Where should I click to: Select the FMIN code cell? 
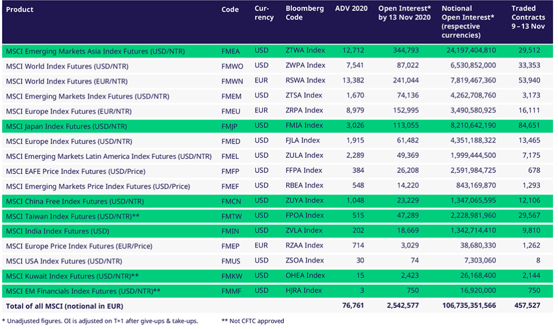[230, 231]
